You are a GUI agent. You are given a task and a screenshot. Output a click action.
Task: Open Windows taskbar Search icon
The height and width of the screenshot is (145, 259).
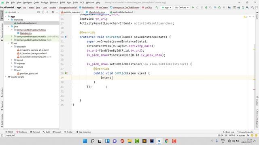[93, 141]
